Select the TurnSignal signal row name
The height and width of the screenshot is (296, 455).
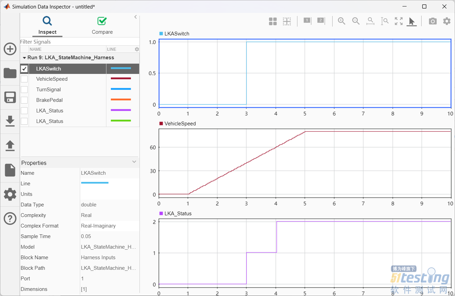(x=48, y=90)
